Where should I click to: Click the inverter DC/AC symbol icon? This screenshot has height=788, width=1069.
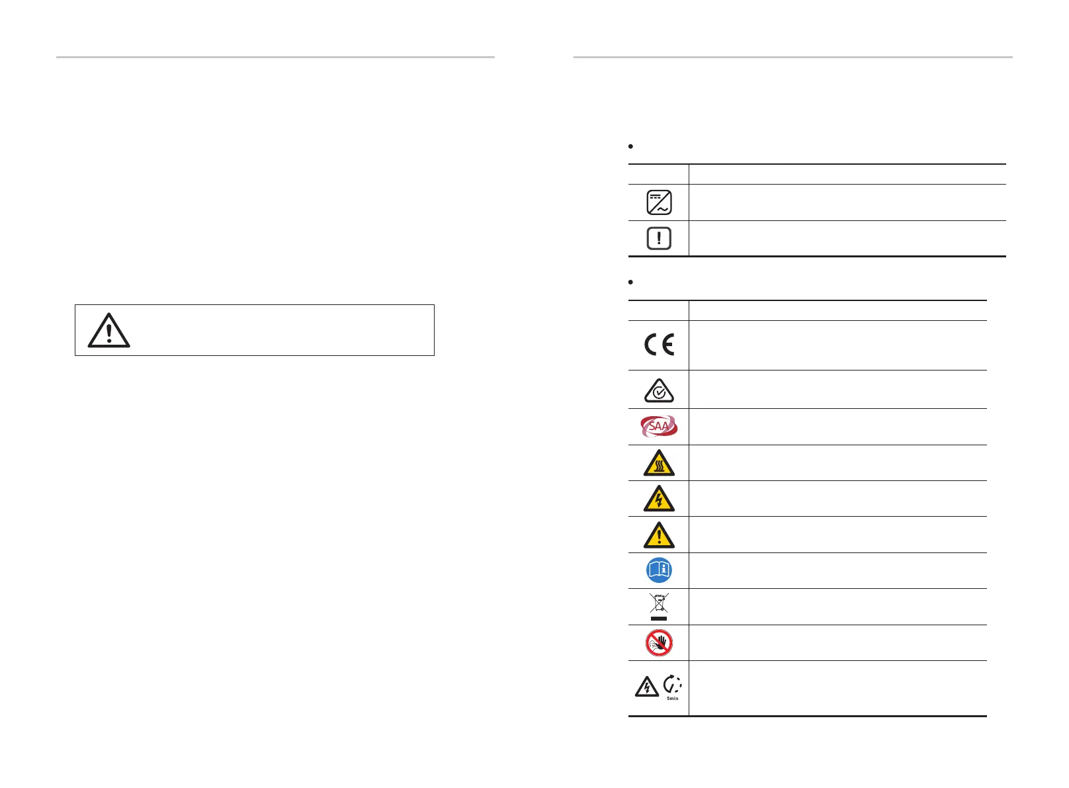coord(659,202)
